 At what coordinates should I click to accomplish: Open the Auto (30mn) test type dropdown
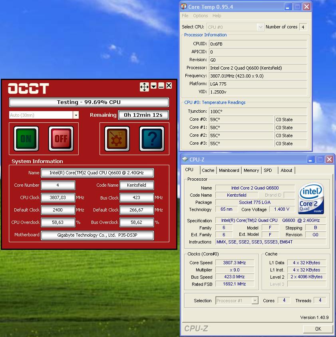[76, 115]
